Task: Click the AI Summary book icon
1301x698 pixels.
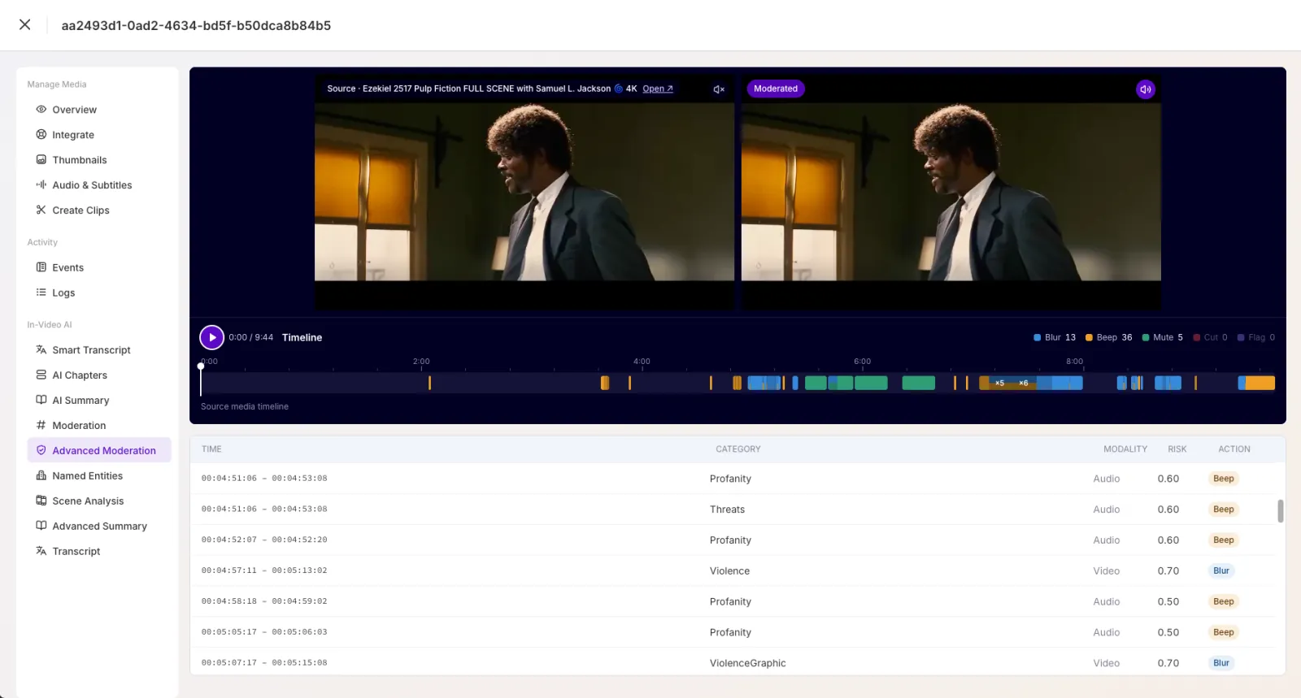Action: (41, 400)
